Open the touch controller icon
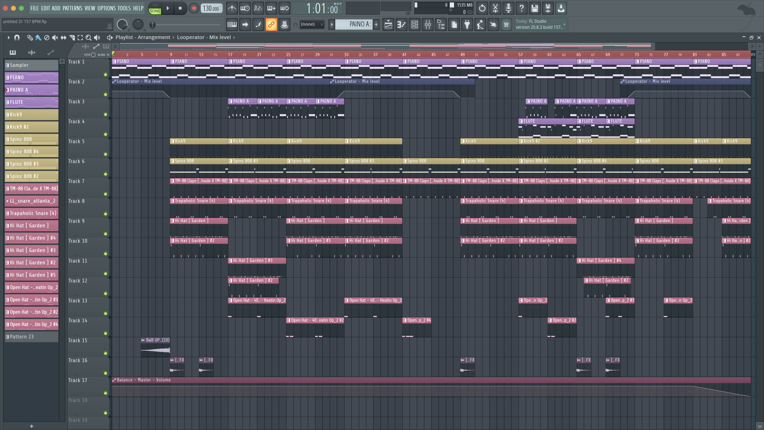 point(493,25)
